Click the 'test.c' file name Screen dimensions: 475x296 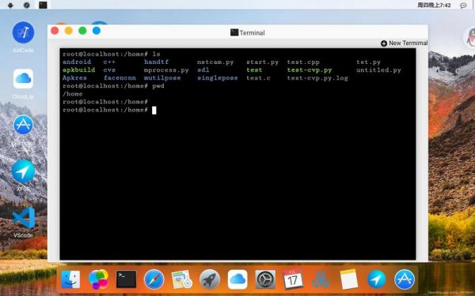tap(258, 78)
